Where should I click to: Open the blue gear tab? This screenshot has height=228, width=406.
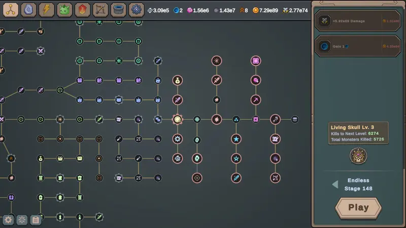pos(136,10)
